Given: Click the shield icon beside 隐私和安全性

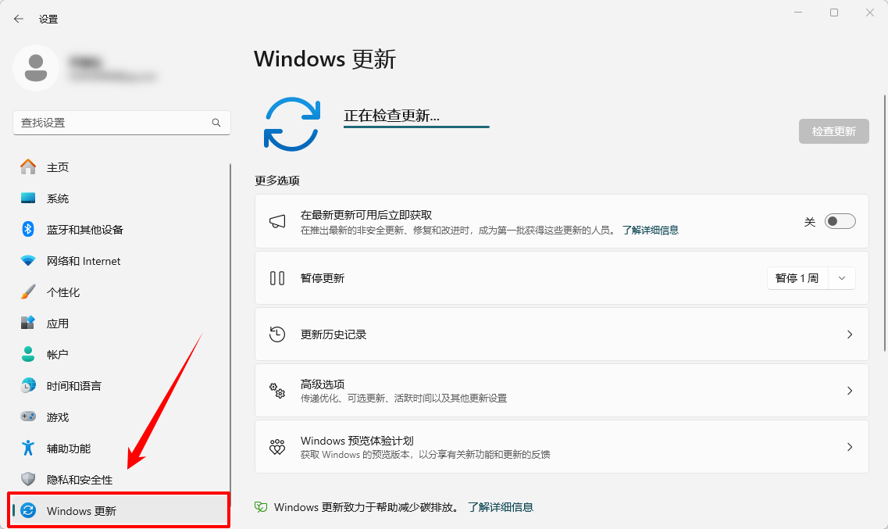Looking at the screenshot, I should [x=28, y=479].
